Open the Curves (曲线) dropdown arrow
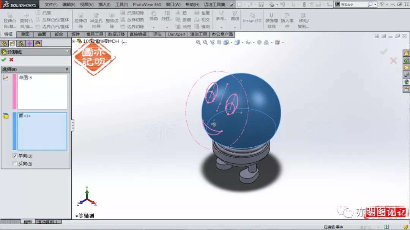The image size is (410, 230). coord(235,27)
